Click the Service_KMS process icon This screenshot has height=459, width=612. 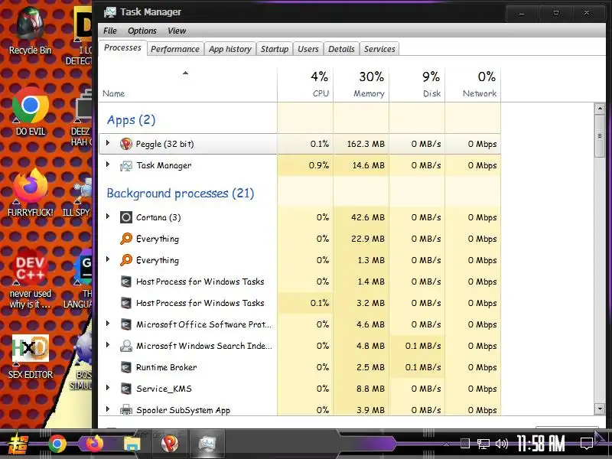pos(126,389)
